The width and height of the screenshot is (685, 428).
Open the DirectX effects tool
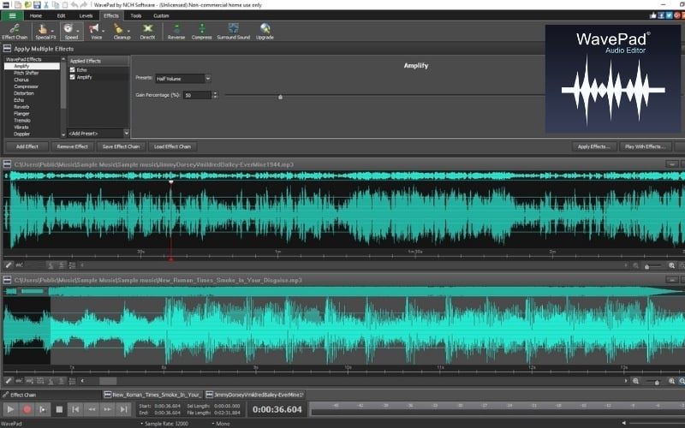click(147, 32)
